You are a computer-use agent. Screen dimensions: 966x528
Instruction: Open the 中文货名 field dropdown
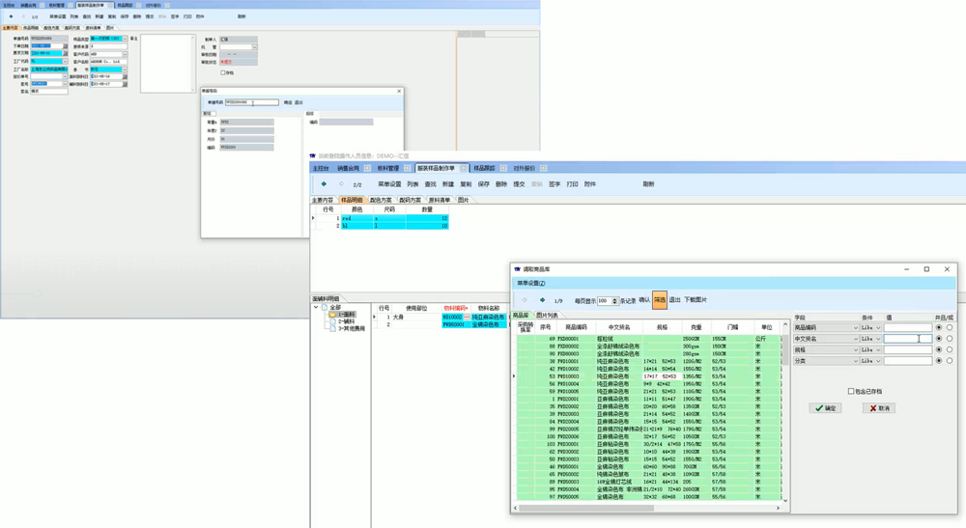click(x=856, y=339)
